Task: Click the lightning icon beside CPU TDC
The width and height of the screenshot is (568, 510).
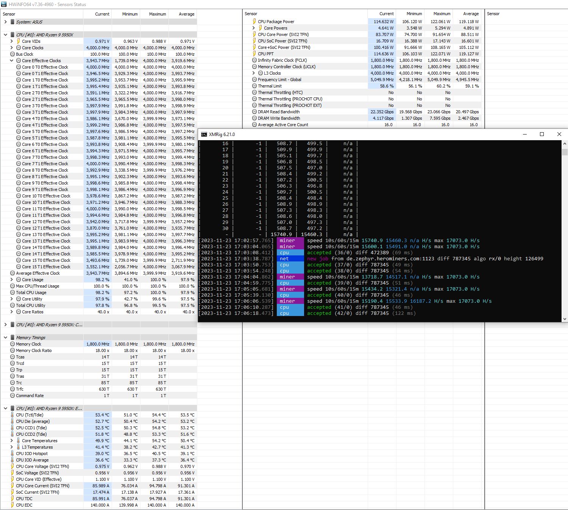Action: click(x=12, y=499)
